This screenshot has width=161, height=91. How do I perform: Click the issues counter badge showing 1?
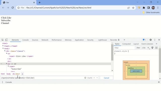pyautogui.click(x=144, y=40)
